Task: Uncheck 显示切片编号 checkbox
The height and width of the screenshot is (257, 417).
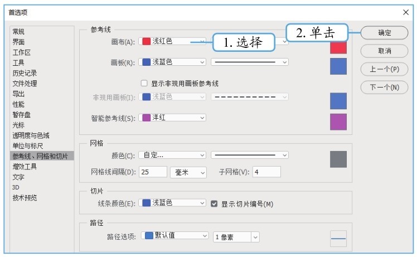Action: 214,204
